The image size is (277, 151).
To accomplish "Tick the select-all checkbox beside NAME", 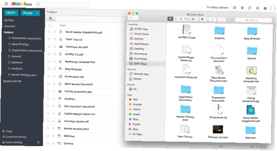I will tap(50, 25).
